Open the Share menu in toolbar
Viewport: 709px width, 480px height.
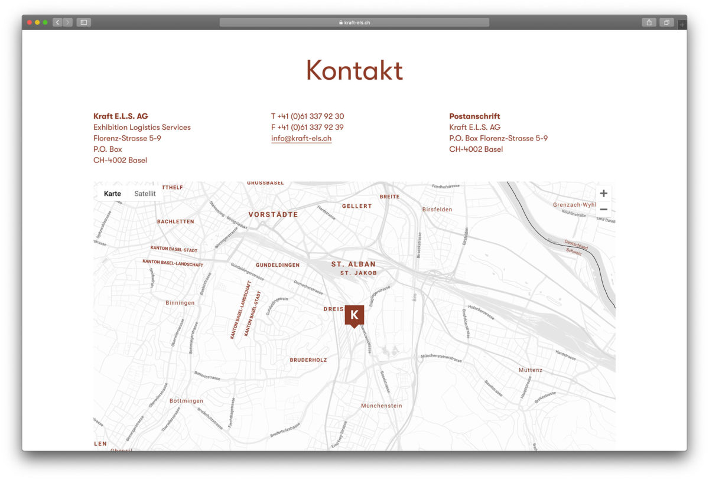(x=649, y=22)
